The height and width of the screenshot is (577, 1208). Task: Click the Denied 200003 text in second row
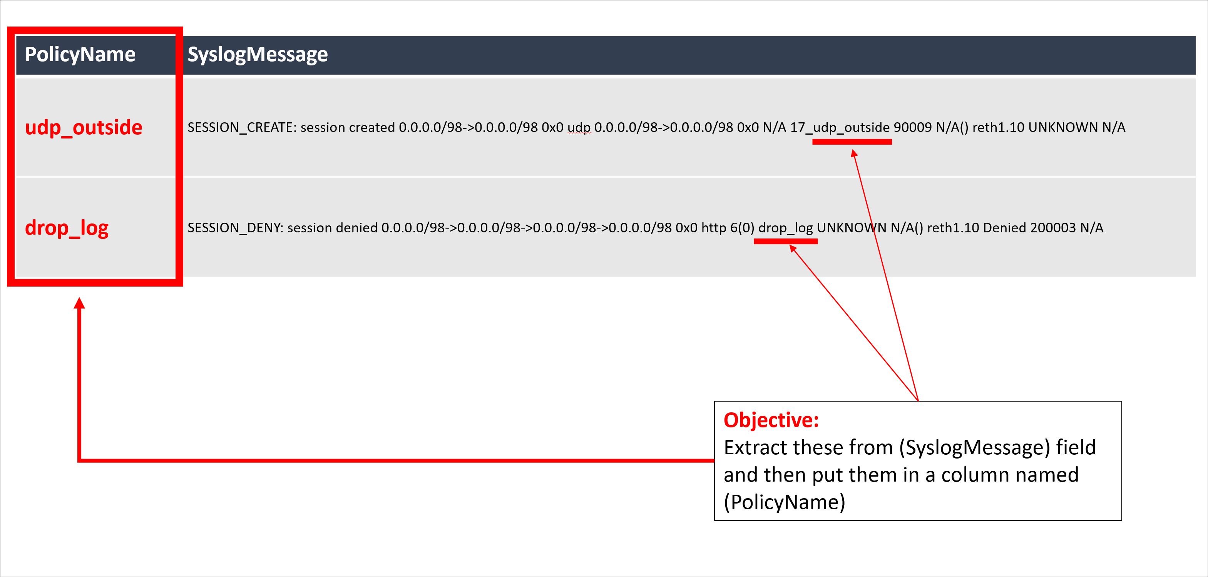coord(1029,228)
